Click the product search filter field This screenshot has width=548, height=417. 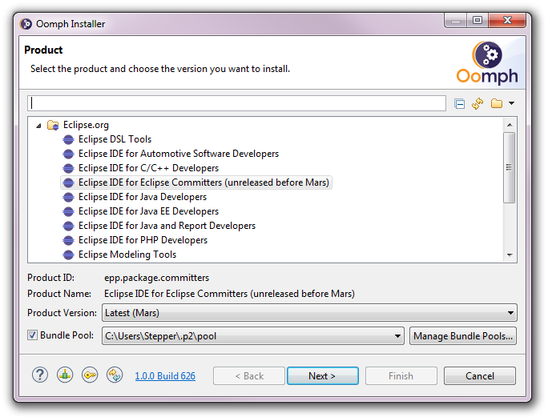[237, 103]
